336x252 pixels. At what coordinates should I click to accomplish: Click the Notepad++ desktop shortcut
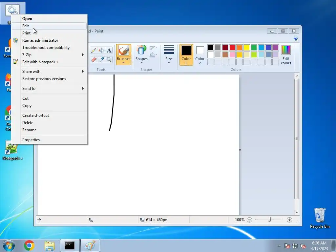pyautogui.click(x=12, y=150)
